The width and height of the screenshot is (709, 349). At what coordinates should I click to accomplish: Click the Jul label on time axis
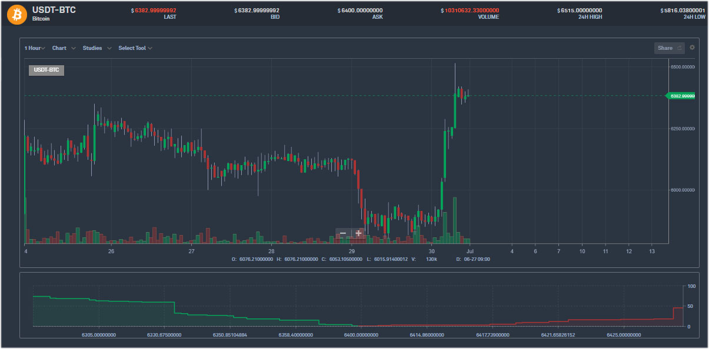tap(470, 251)
